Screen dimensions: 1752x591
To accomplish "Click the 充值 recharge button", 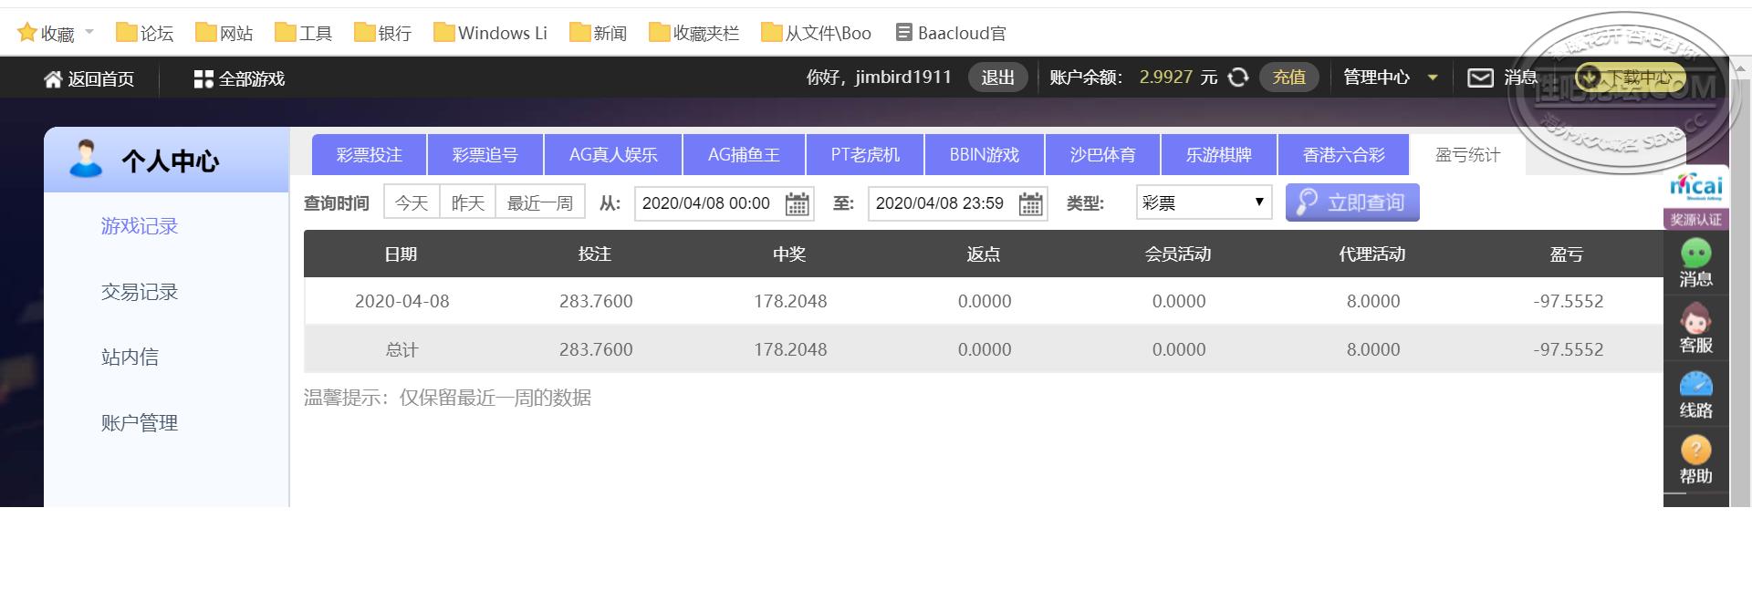I will coord(1288,78).
